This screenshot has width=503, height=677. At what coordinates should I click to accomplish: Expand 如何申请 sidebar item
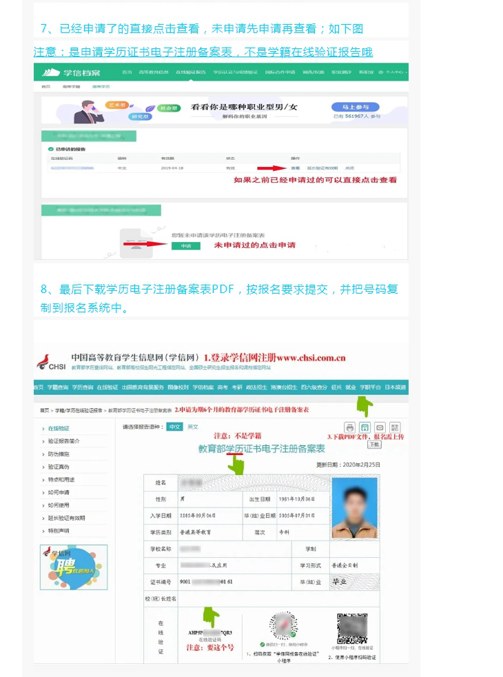coord(59,492)
